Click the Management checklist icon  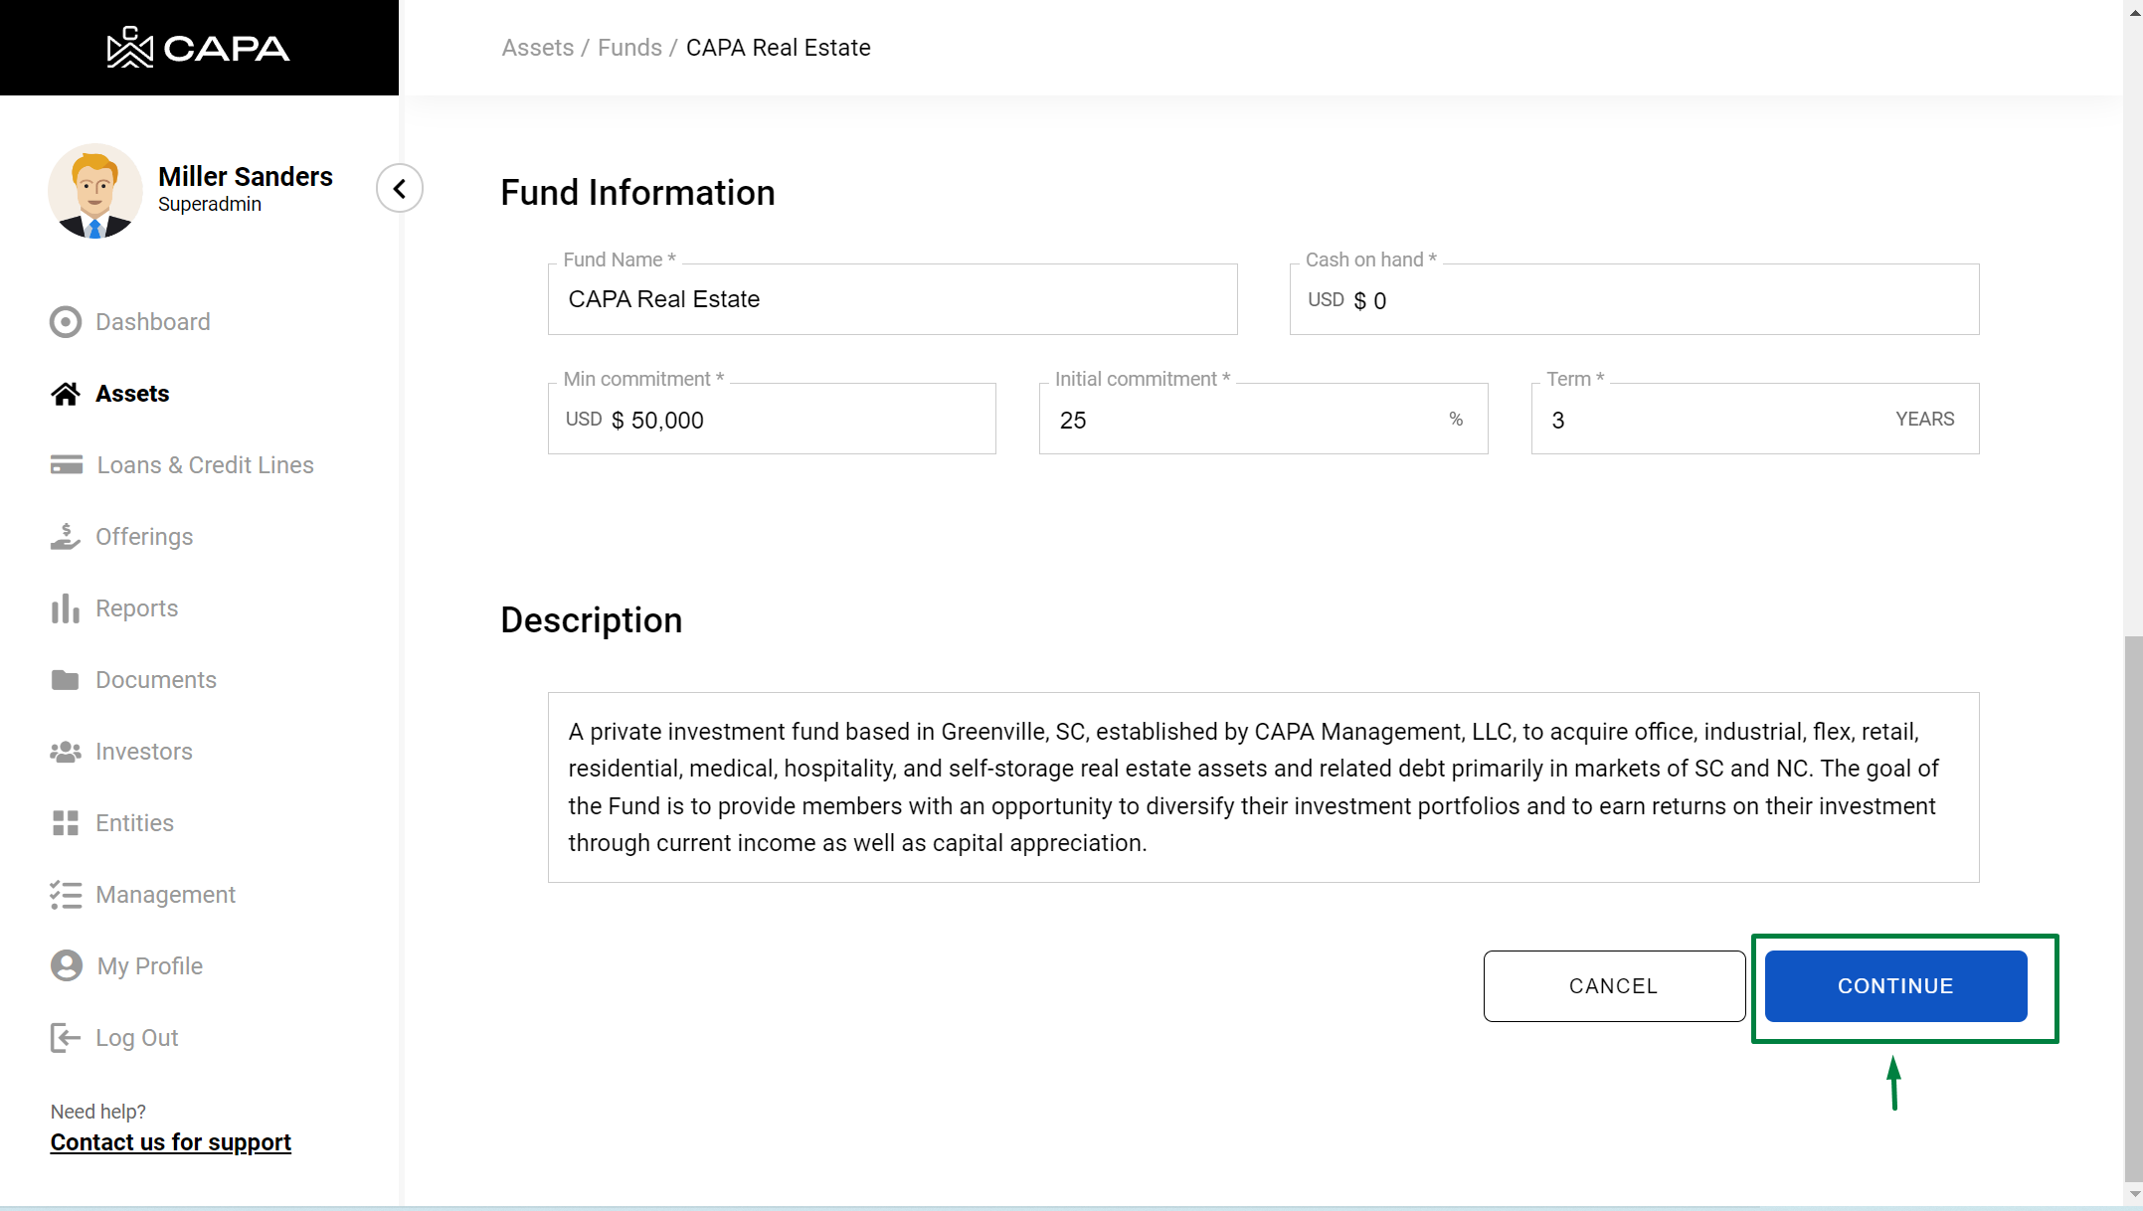(x=66, y=895)
